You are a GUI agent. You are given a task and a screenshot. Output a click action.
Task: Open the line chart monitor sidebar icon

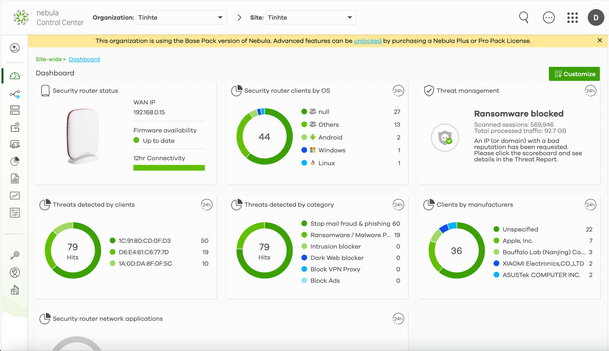coord(15,196)
